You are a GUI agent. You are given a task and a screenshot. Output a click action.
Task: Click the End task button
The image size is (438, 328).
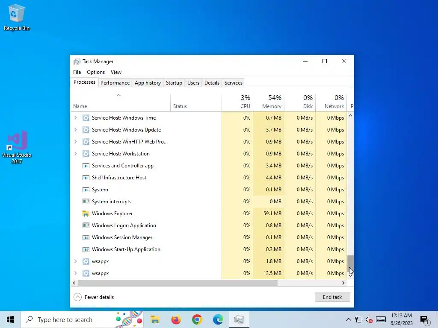332,297
